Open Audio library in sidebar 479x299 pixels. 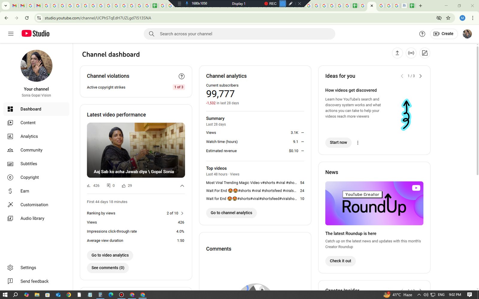click(x=36, y=218)
